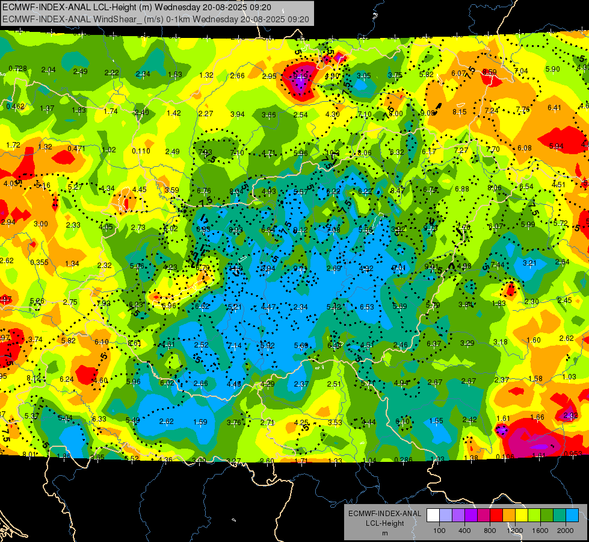Screen dimensions: 589x542
Task: Click the wind shear value 9.08
Action: [x=428, y=113]
